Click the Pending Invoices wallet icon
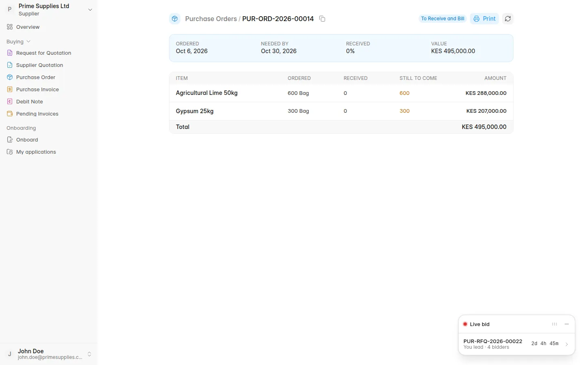The image size is (585, 365). click(10, 114)
